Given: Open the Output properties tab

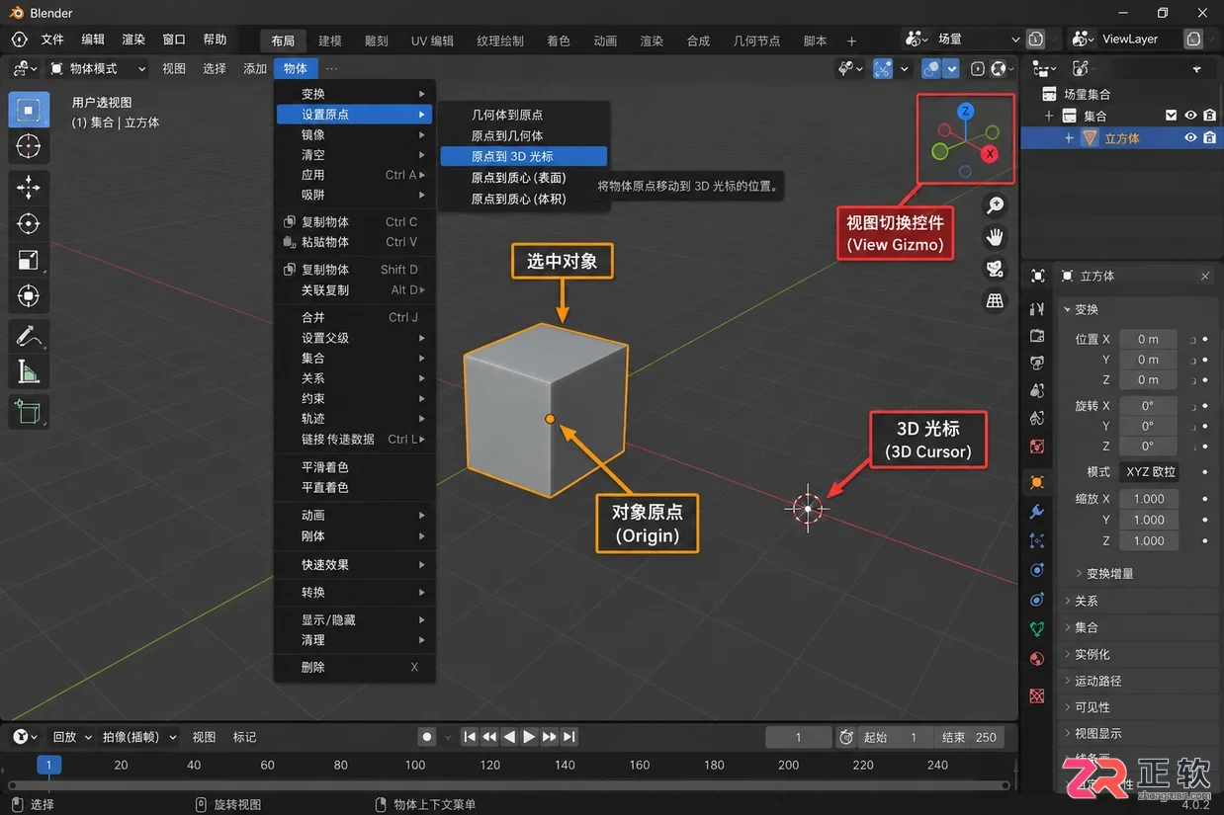Looking at the screenshot, I should 1037,364.
